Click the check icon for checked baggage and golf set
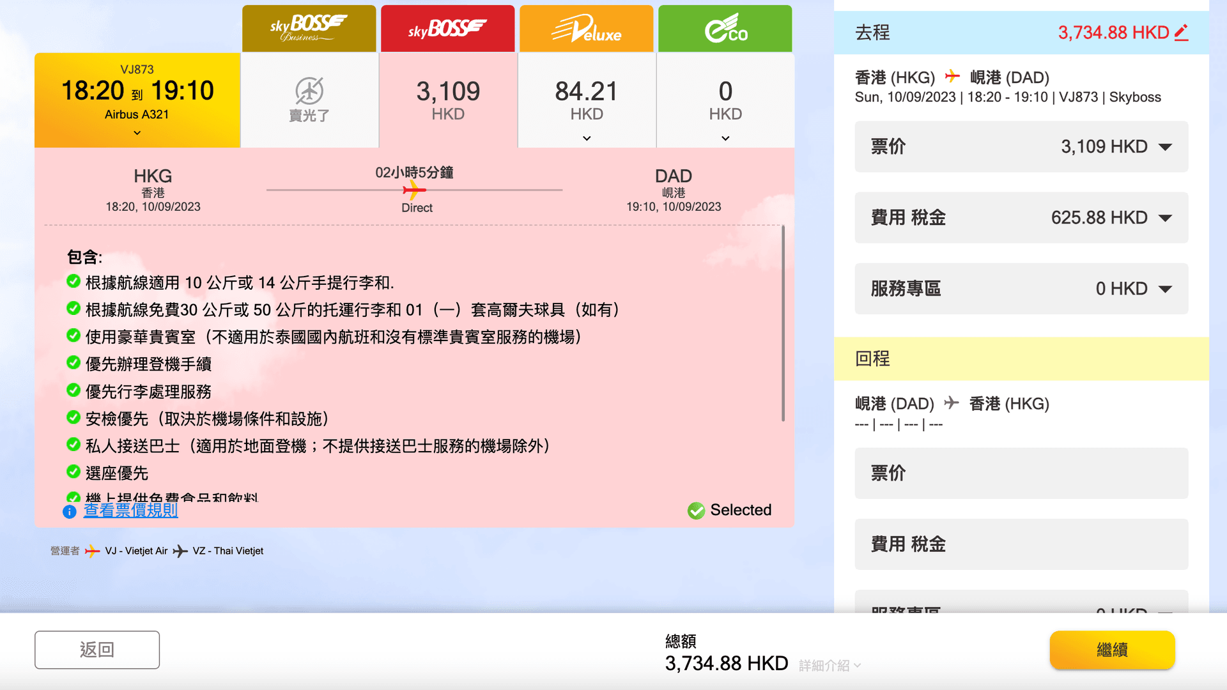The width and height of the screenshot is (1227, 690). [x=73, y=308]
